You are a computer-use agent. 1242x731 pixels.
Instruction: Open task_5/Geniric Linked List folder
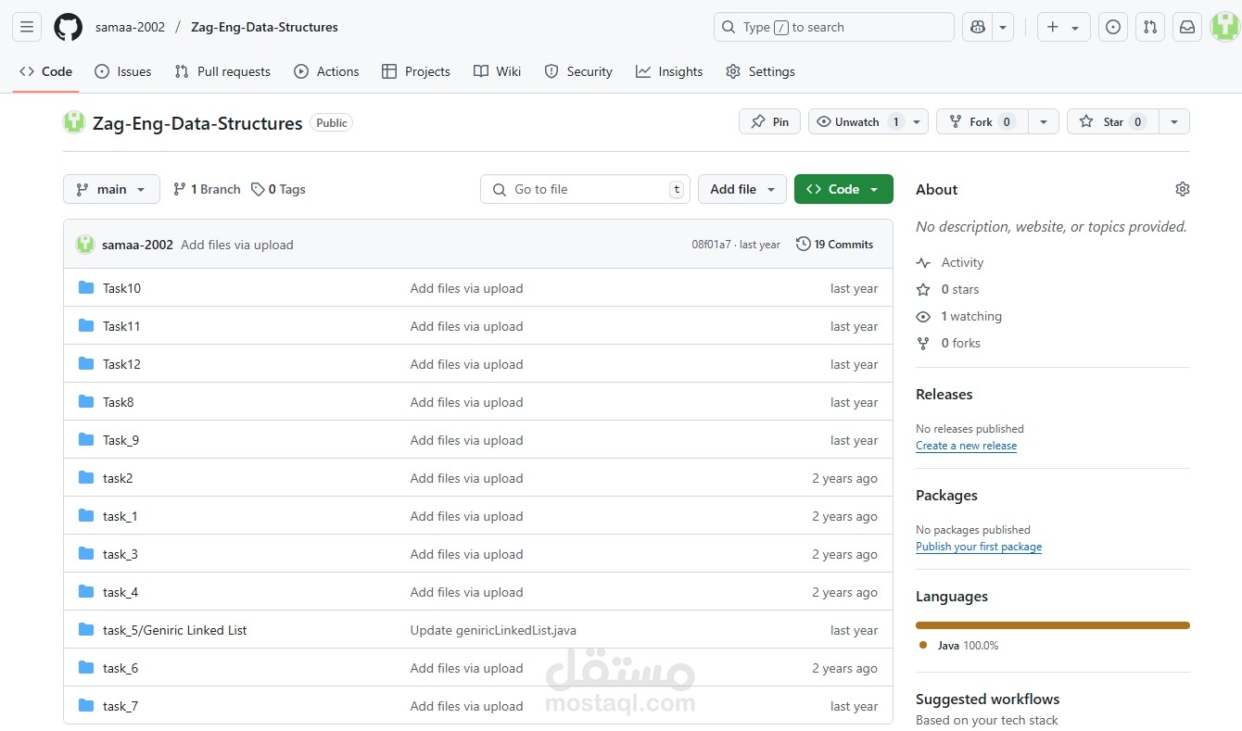(x=174, y=630)
